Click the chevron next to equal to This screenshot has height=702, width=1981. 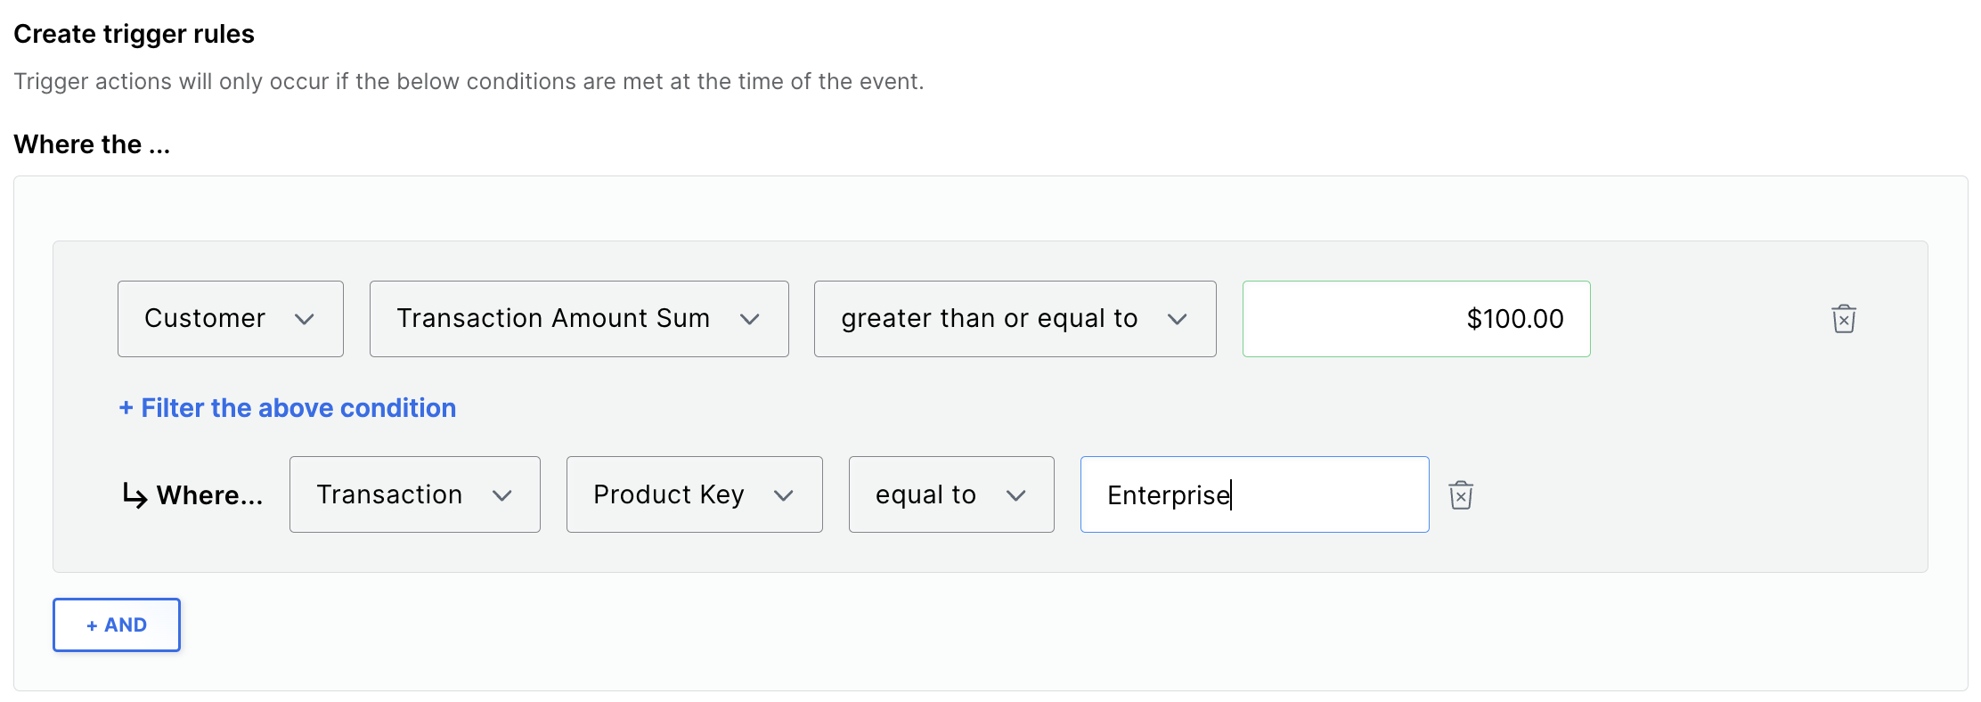point(1016,495)
